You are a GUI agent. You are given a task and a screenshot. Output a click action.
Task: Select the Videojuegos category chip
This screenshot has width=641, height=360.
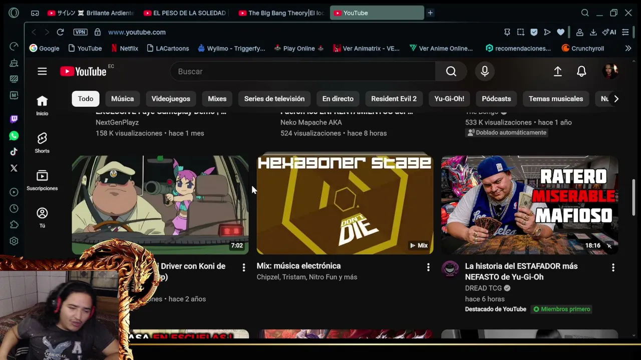(171, 99)
